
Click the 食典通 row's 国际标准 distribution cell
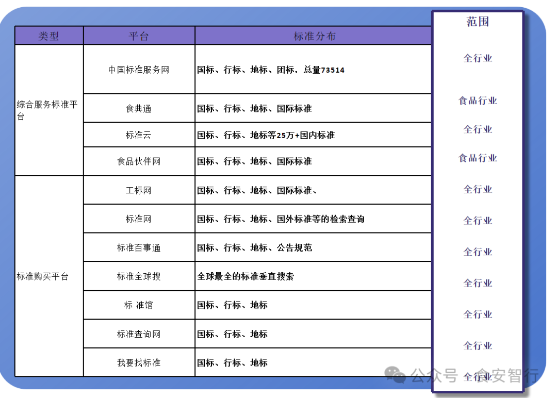pyautogui.click(x=314, y=108)
